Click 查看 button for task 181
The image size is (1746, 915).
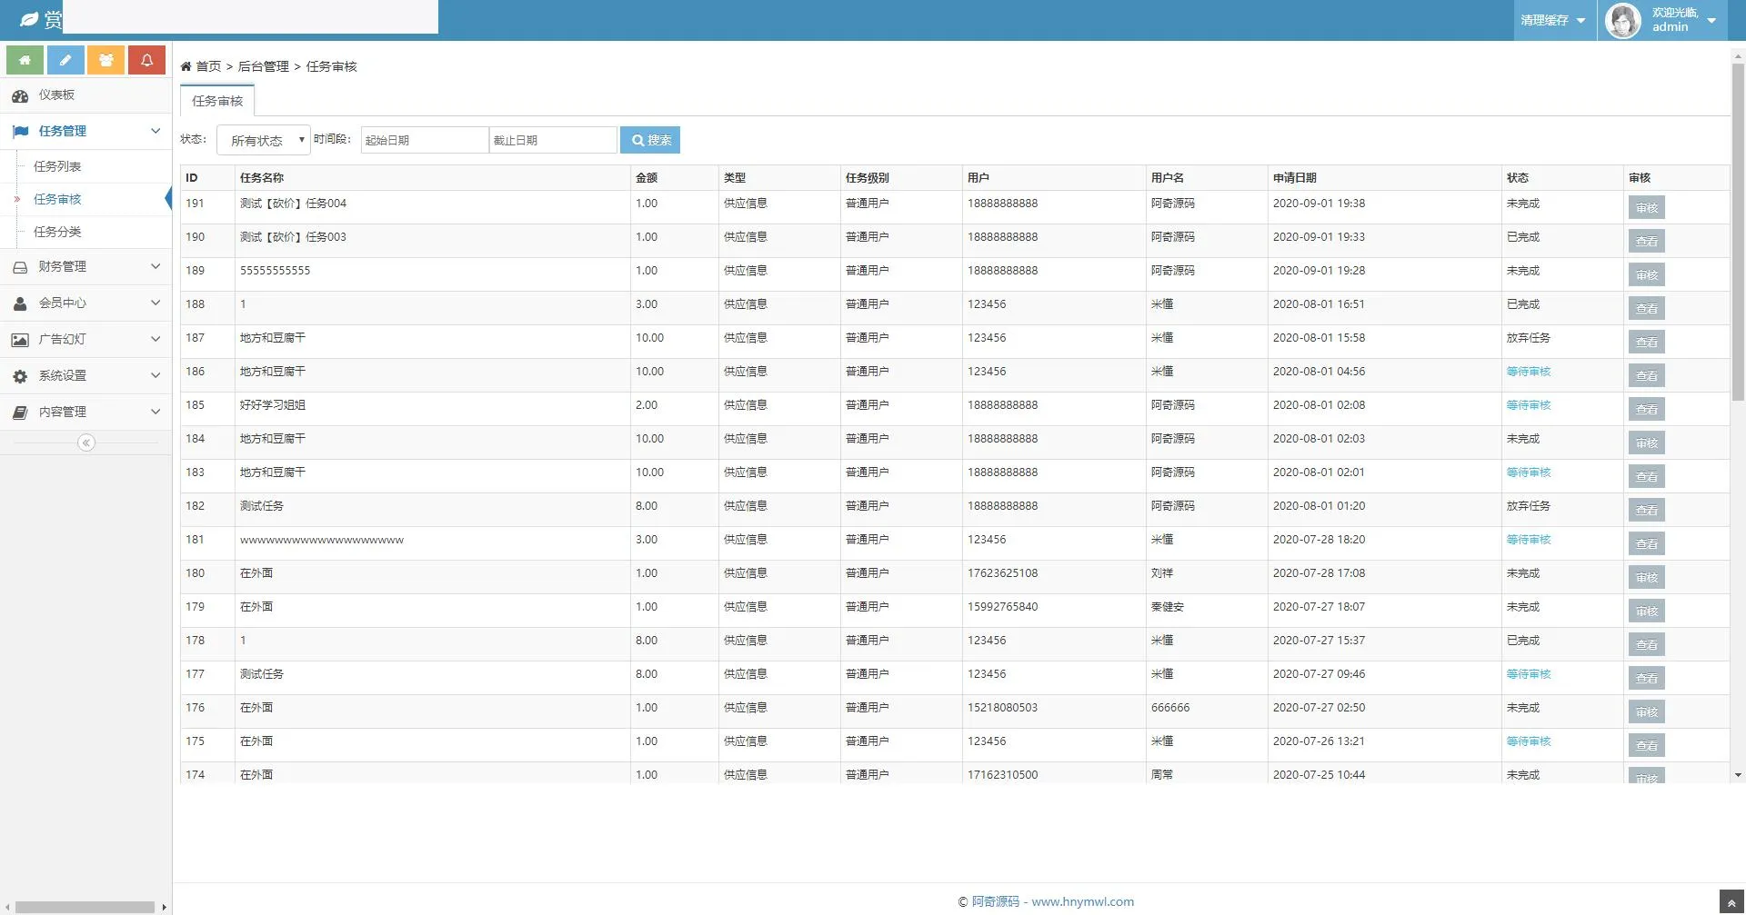[1647, 543]
